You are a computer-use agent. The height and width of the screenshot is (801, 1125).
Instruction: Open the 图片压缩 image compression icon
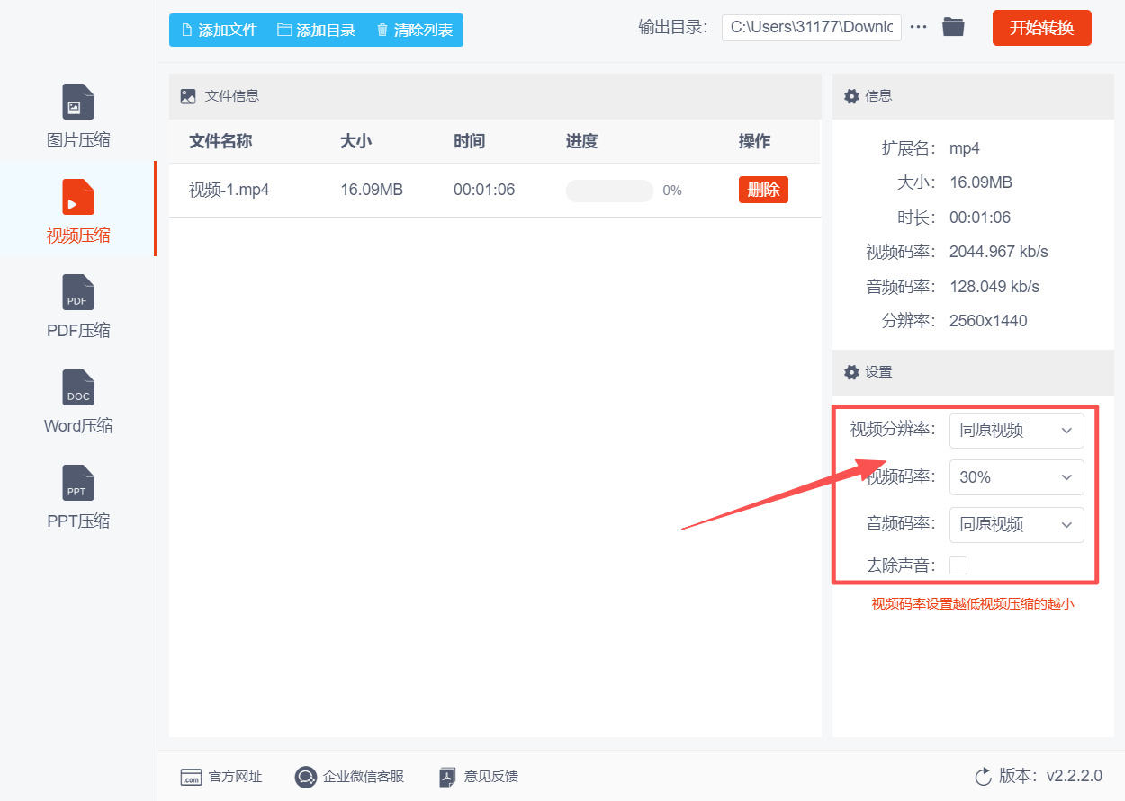[x=78, y=102]
